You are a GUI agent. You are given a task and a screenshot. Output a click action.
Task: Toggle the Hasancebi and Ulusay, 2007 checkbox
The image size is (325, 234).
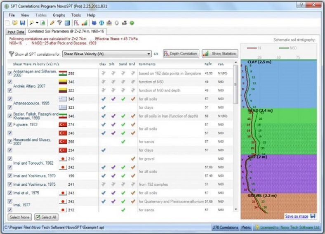point(10,142)
